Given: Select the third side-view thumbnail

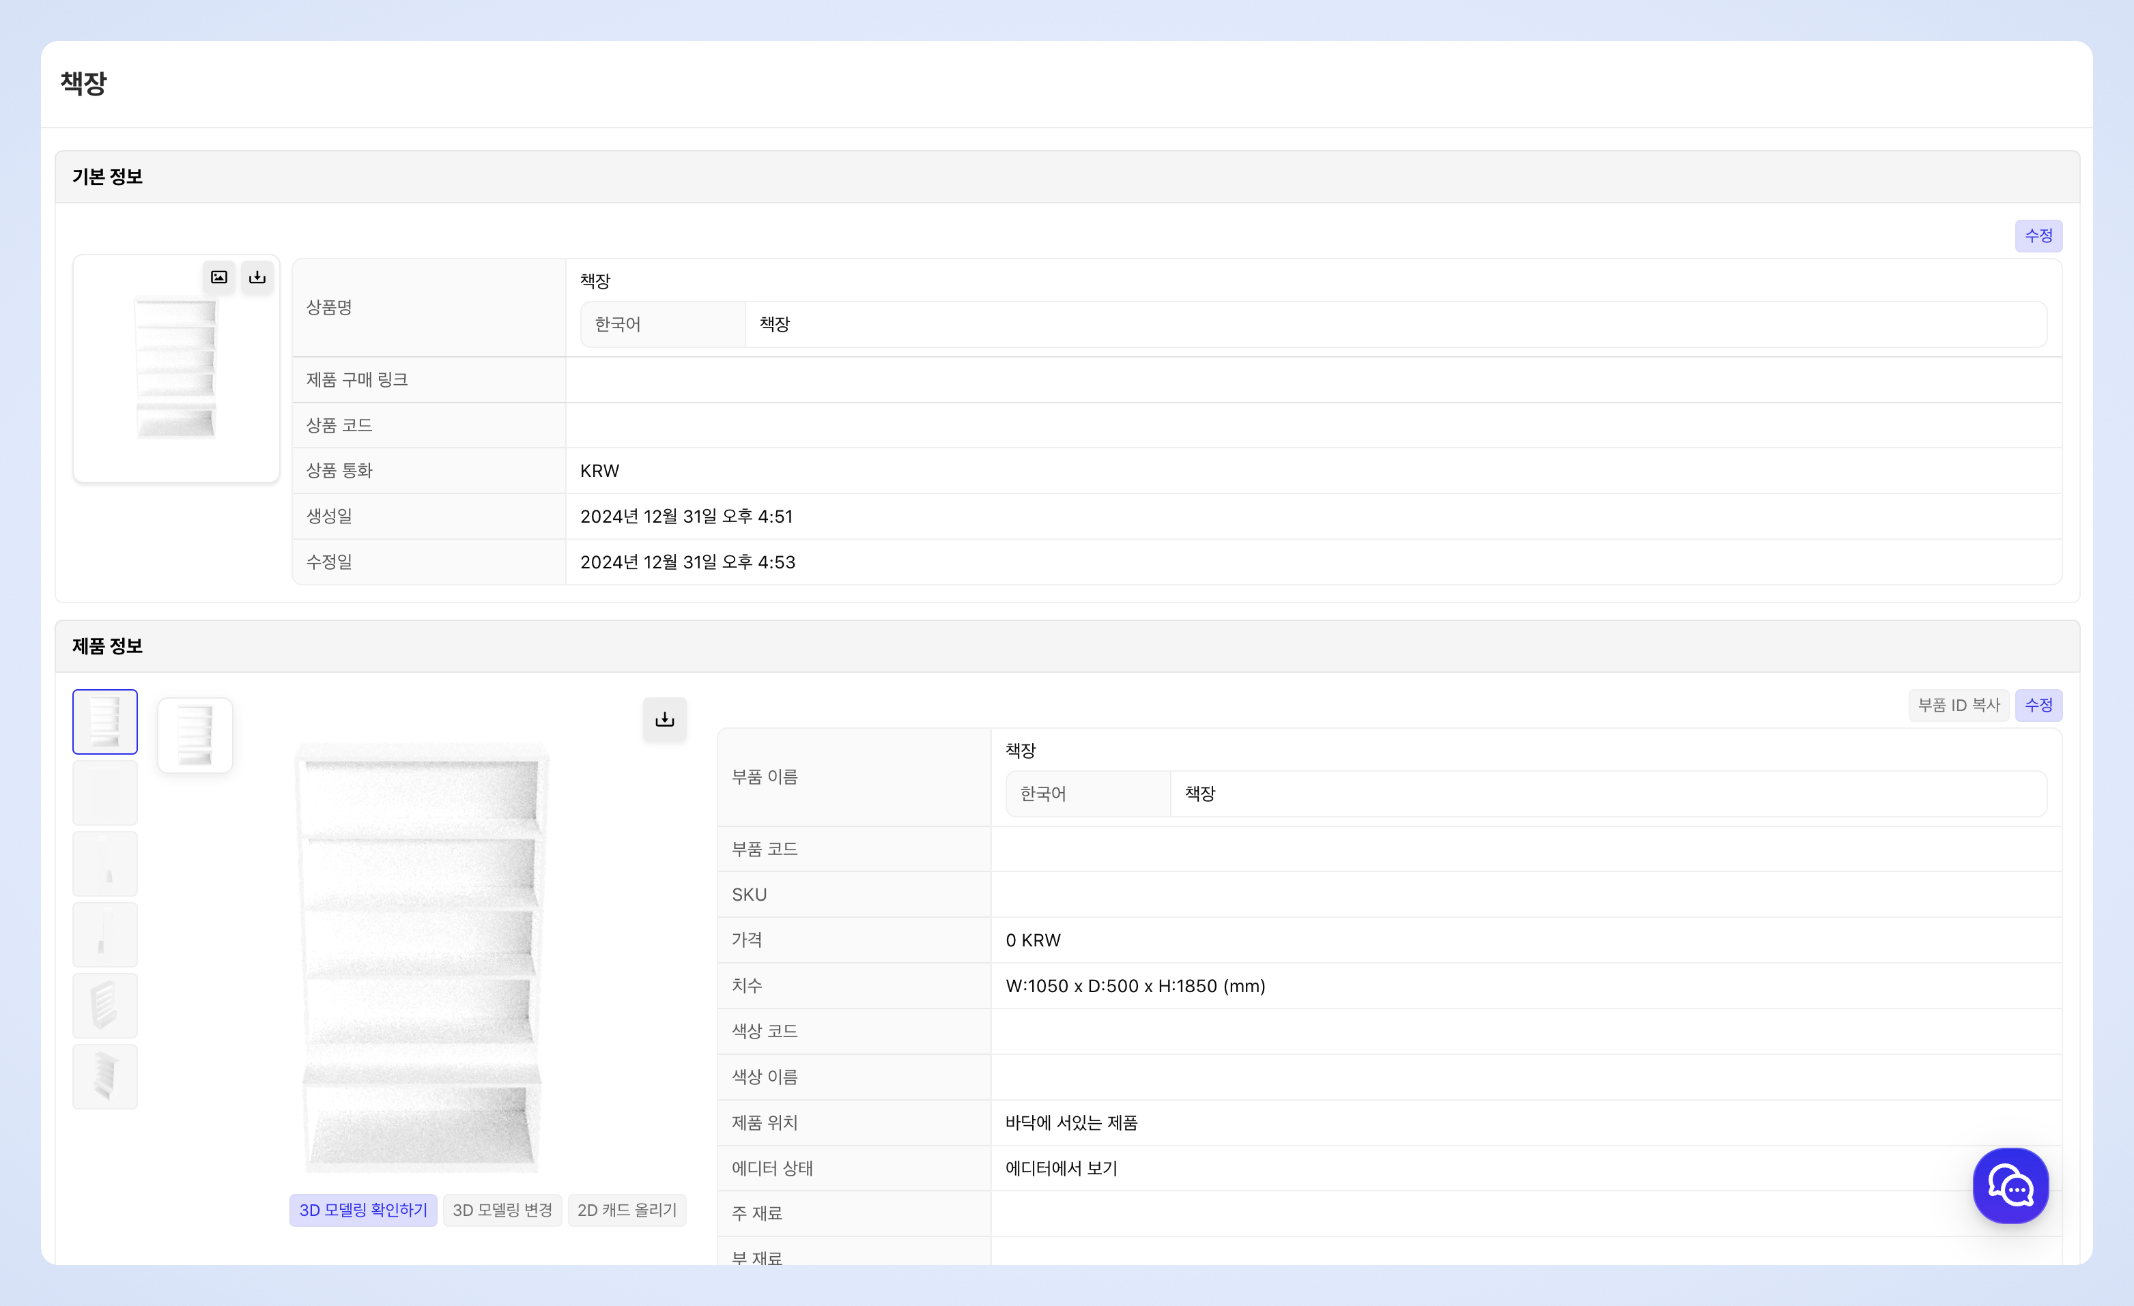Looking at the screenshot, I should click(105, 864).
